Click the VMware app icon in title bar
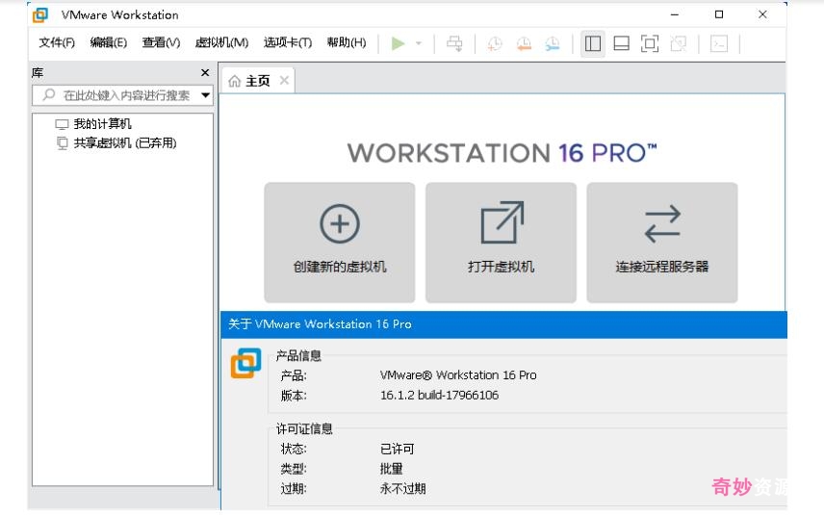824x515 pixels. coord(40,14)
